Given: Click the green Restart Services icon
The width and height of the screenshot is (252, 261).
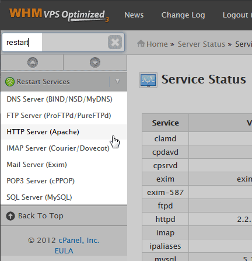Looking at the screenshot, I should pos(10,82).
